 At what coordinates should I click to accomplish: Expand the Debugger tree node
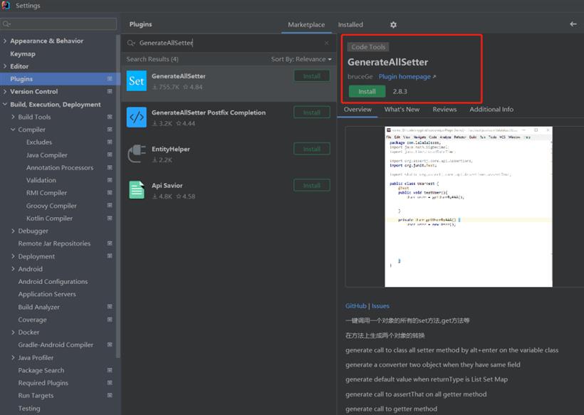click(13, 231)
